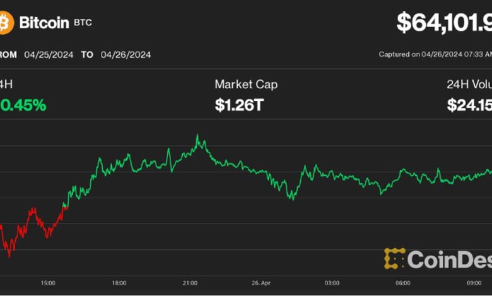Click the Market Cap label
This screenshot has width=492, height=296.
[246, 84]
